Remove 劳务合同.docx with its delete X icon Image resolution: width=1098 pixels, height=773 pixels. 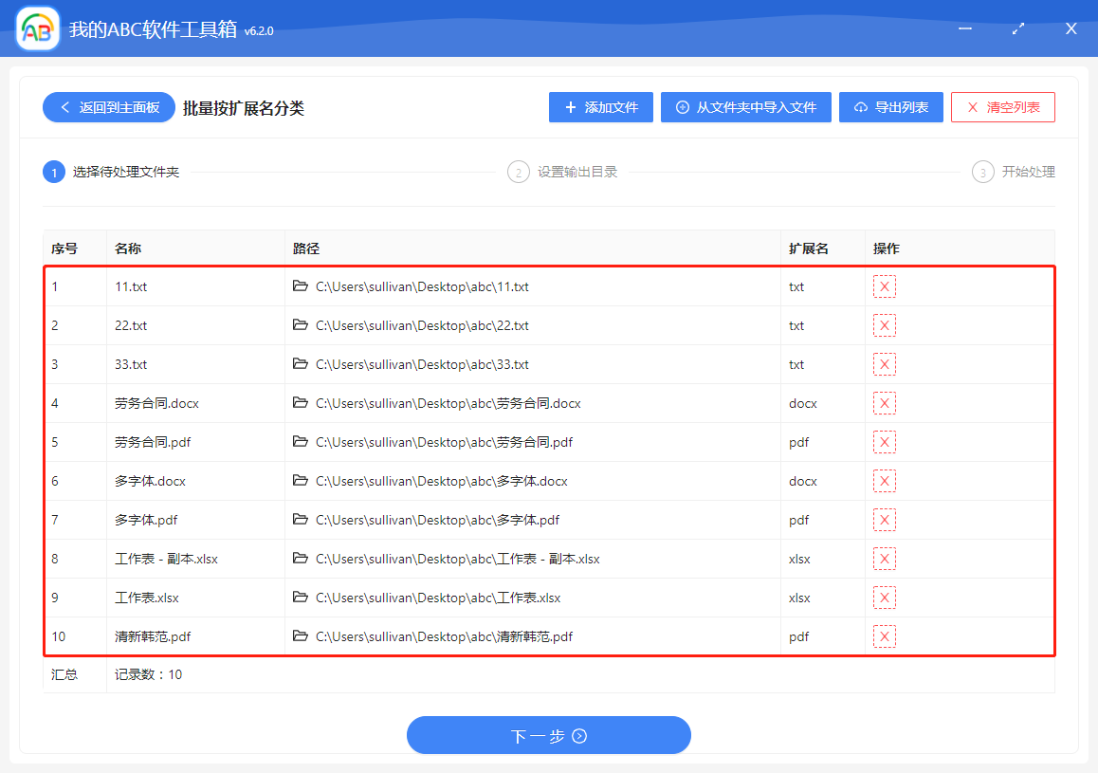(884, 402)
